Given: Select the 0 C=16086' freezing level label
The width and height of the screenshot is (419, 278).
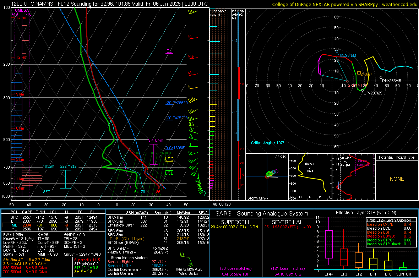Looking at the screenshot, I should [175, 148].
